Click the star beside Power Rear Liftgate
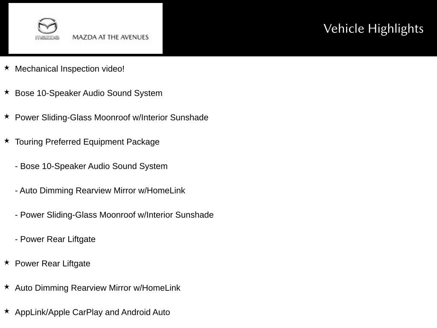Viewport: 437px width, 328px height. (7, 263)
